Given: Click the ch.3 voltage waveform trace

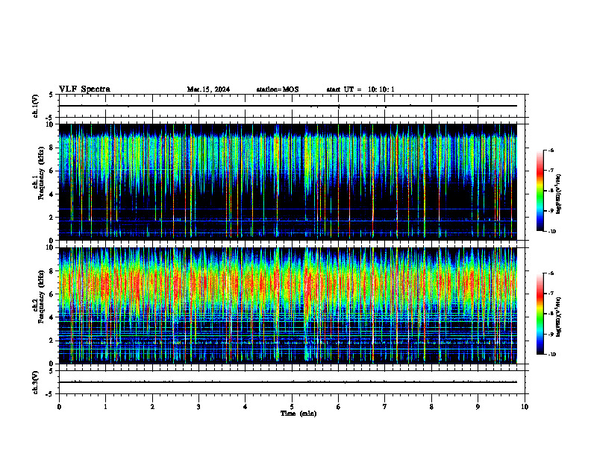Looking at the screenshot, I should (x=287, y=382).
